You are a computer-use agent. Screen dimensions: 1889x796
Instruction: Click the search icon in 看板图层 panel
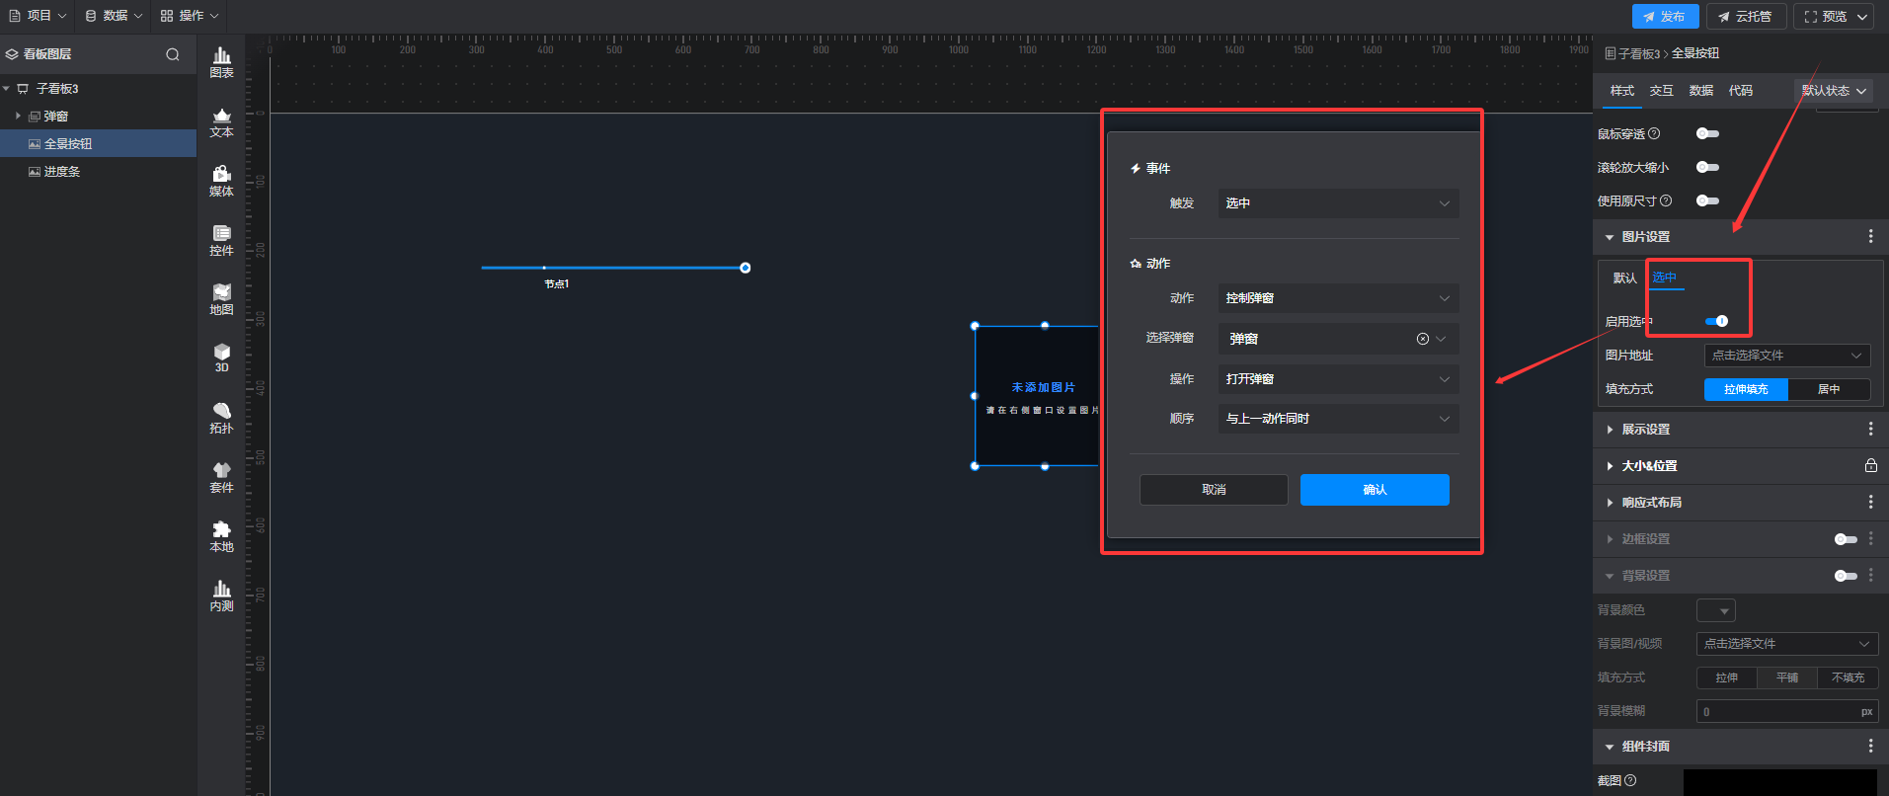[173, 54]
